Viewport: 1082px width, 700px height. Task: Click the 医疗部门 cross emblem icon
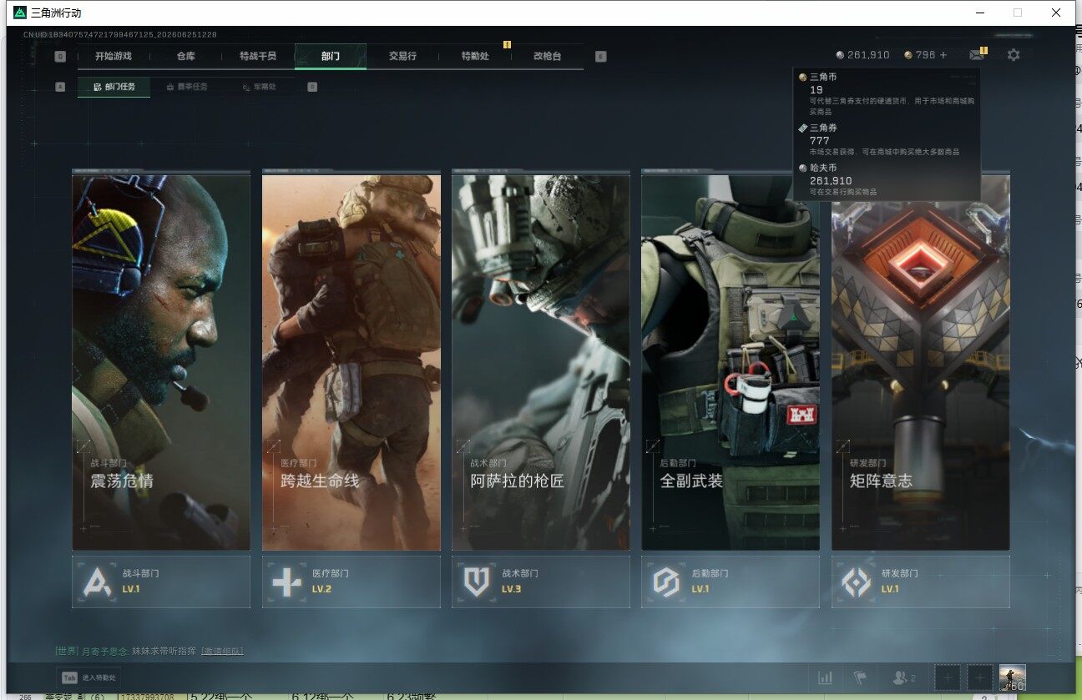point(286,582)
